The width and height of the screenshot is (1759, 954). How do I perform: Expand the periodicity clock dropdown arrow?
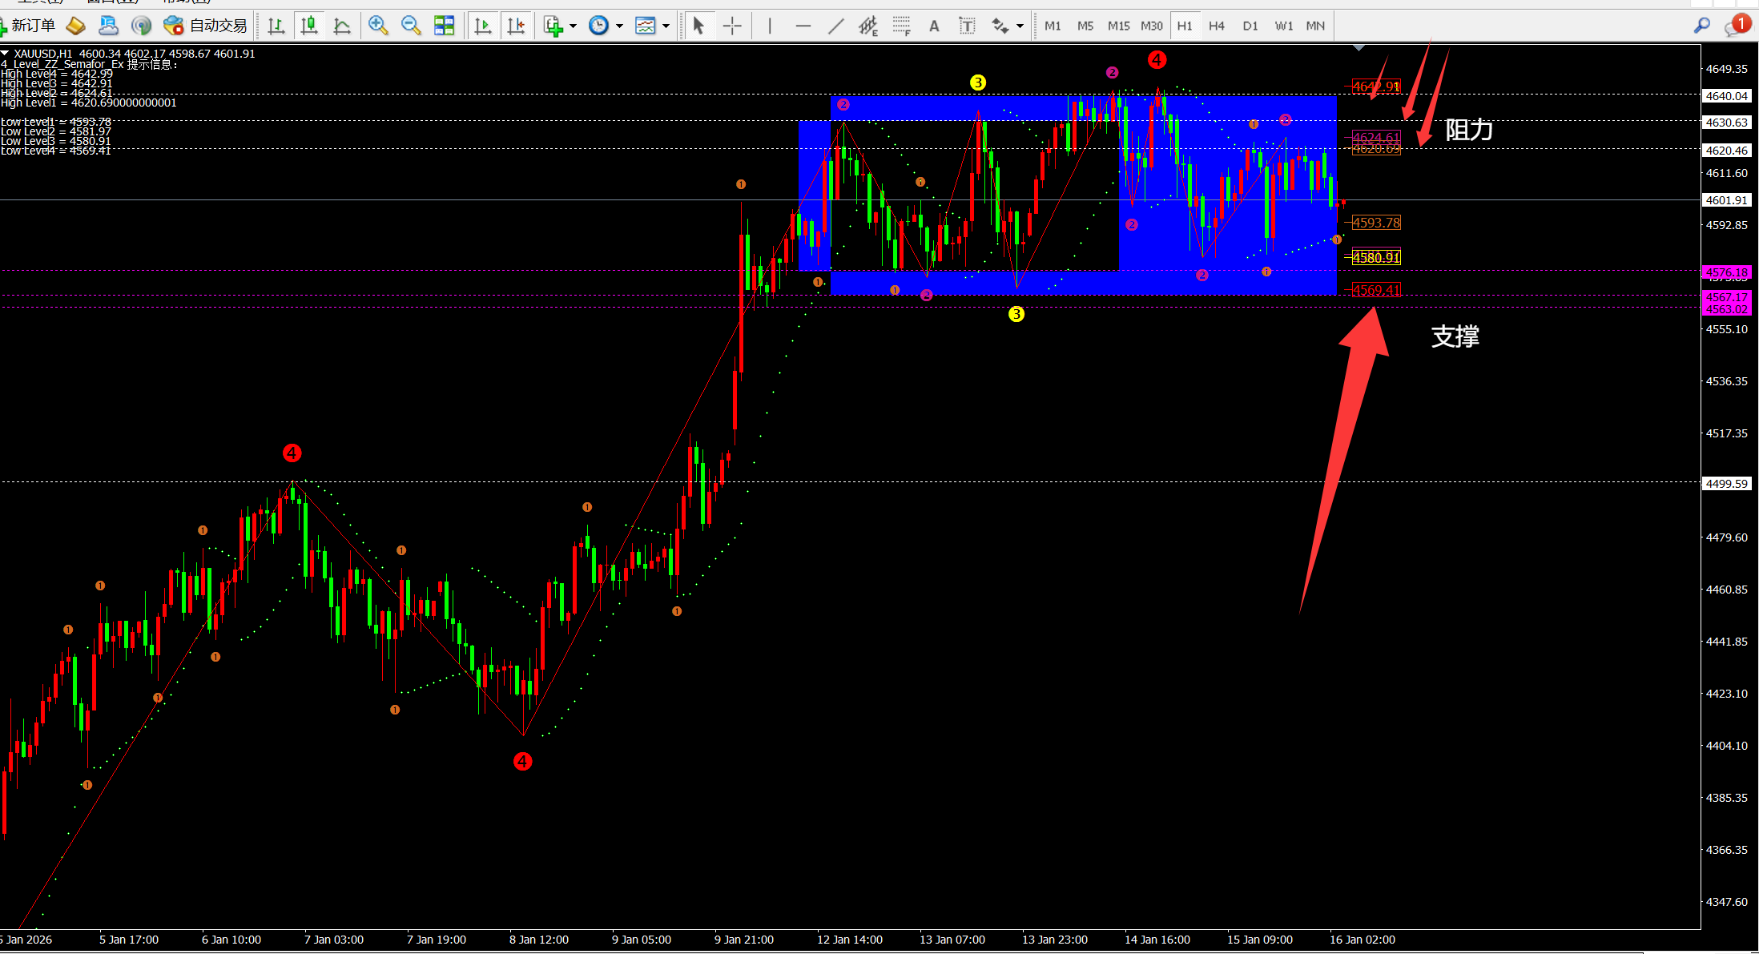619,26
